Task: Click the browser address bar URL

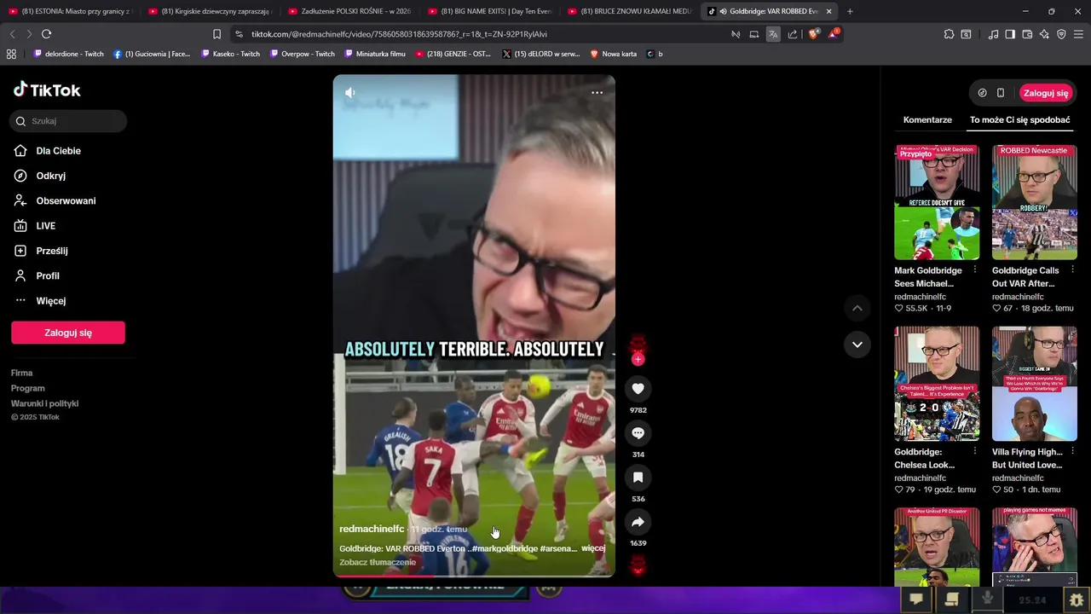Action: pos(399,34)
